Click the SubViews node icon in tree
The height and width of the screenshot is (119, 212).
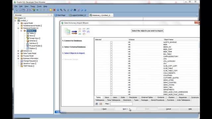tap(27, 43)
